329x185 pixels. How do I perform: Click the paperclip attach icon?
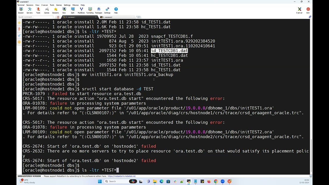click(310, 17)
